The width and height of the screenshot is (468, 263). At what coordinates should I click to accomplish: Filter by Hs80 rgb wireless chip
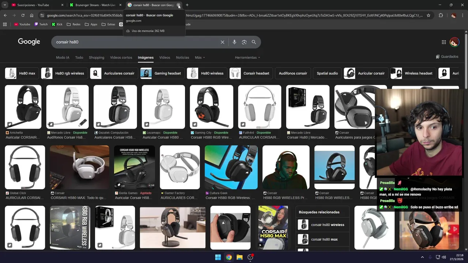(x=64, y=73)
